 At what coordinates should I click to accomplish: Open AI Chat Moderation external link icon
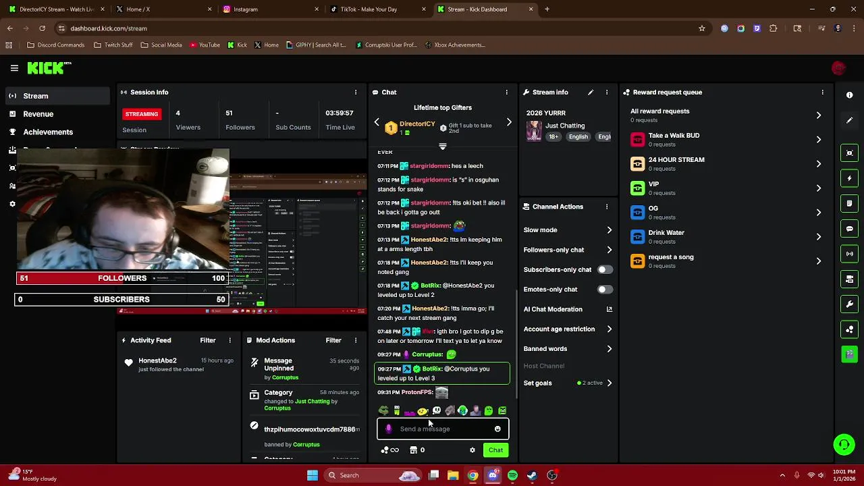[x=609, y=309]
